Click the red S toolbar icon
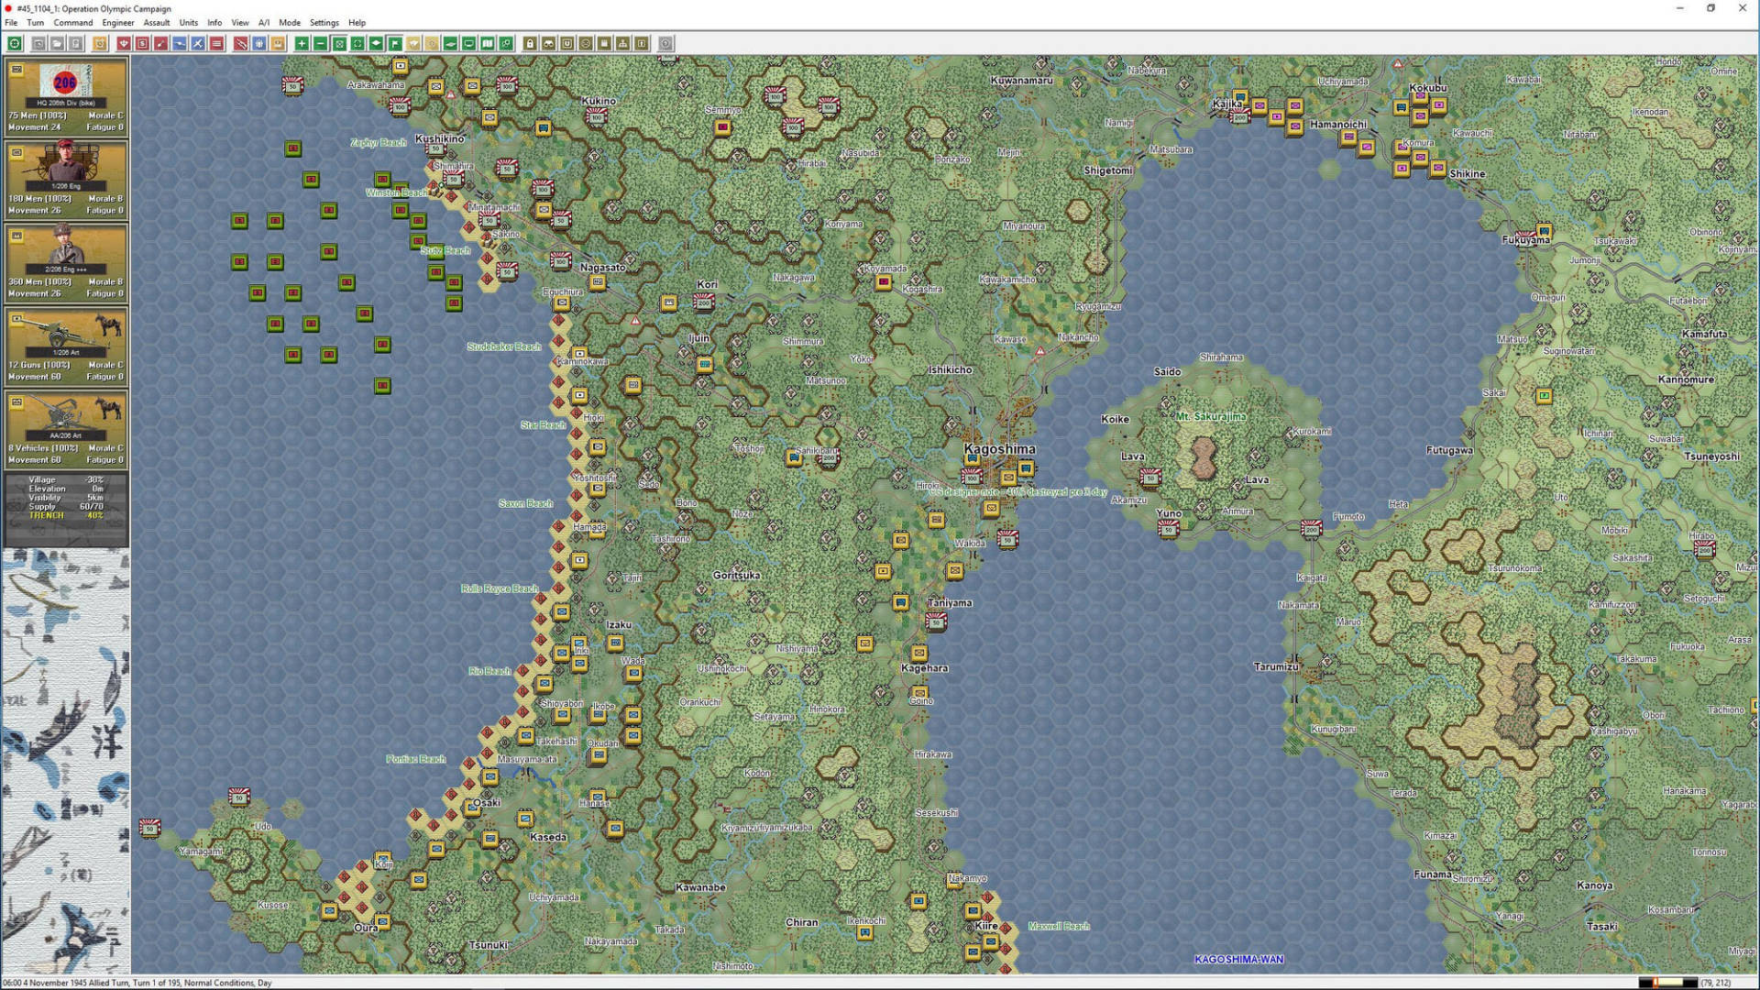The height and width of the screenshot is (990, 1760). coord(142,43)
